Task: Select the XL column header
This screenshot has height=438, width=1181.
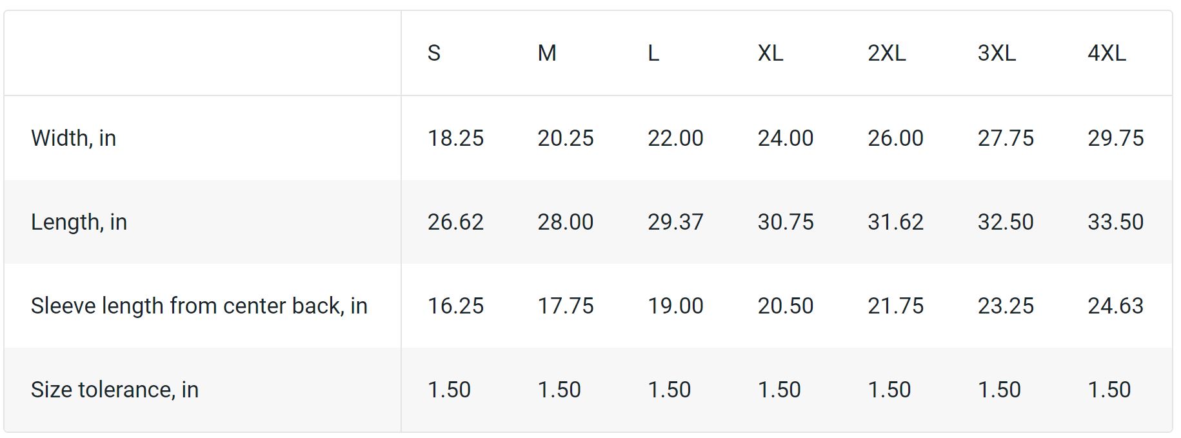Action: [770, 53]
